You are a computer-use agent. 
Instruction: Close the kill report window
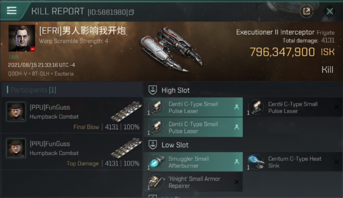point(330,11)
